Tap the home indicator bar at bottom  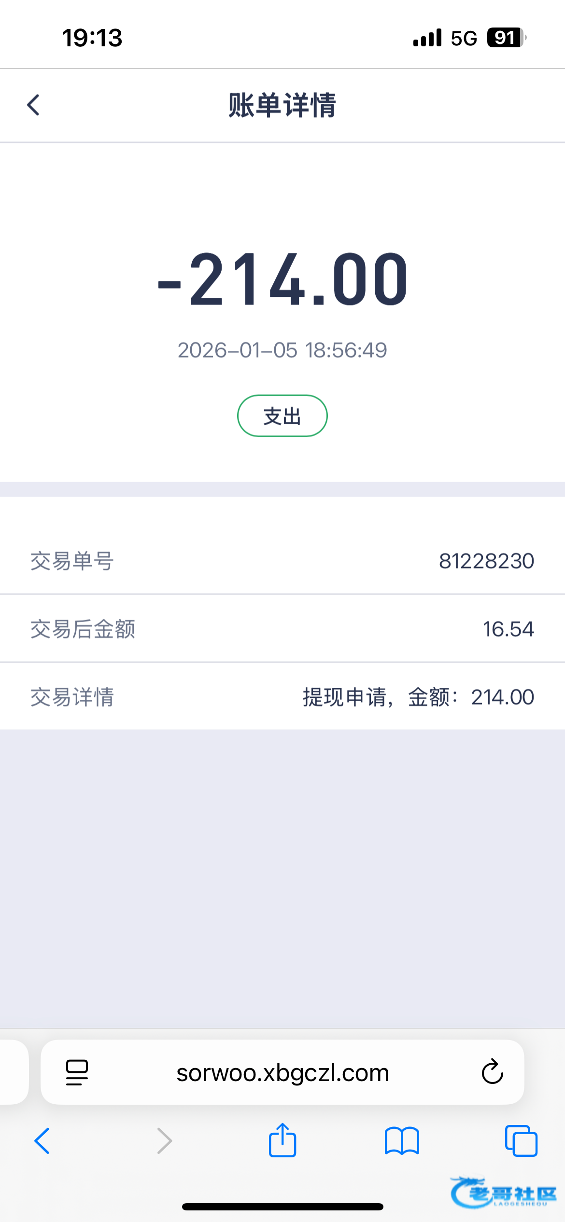coord(282,1207)
